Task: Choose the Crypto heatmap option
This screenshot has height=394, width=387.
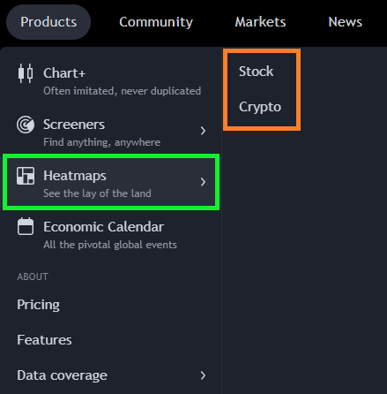Action: tap(260, 107)
